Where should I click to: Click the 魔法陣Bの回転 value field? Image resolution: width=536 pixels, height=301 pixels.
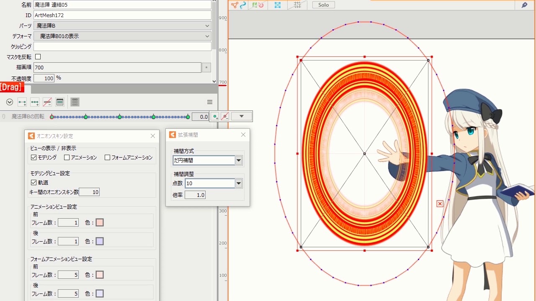tap(200, 117)
